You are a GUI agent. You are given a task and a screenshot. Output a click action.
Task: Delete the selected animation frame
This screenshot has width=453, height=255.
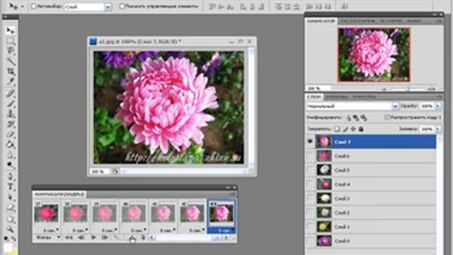(x=142, y=238)
